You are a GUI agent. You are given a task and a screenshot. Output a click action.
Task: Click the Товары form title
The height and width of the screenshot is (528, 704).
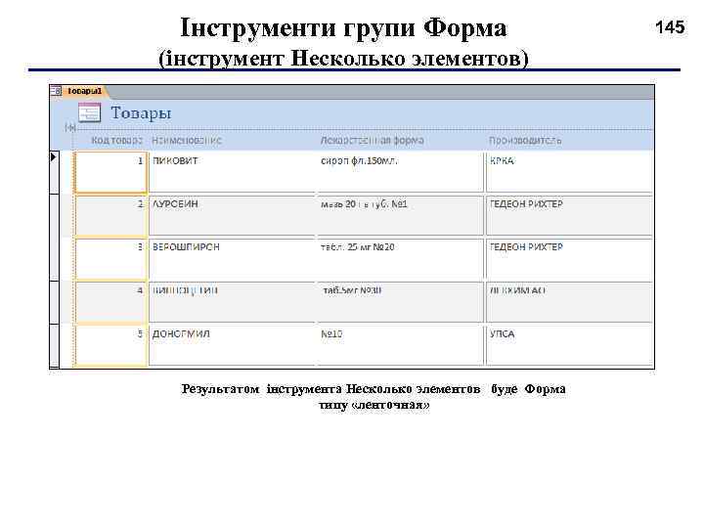tap(141, 112)
